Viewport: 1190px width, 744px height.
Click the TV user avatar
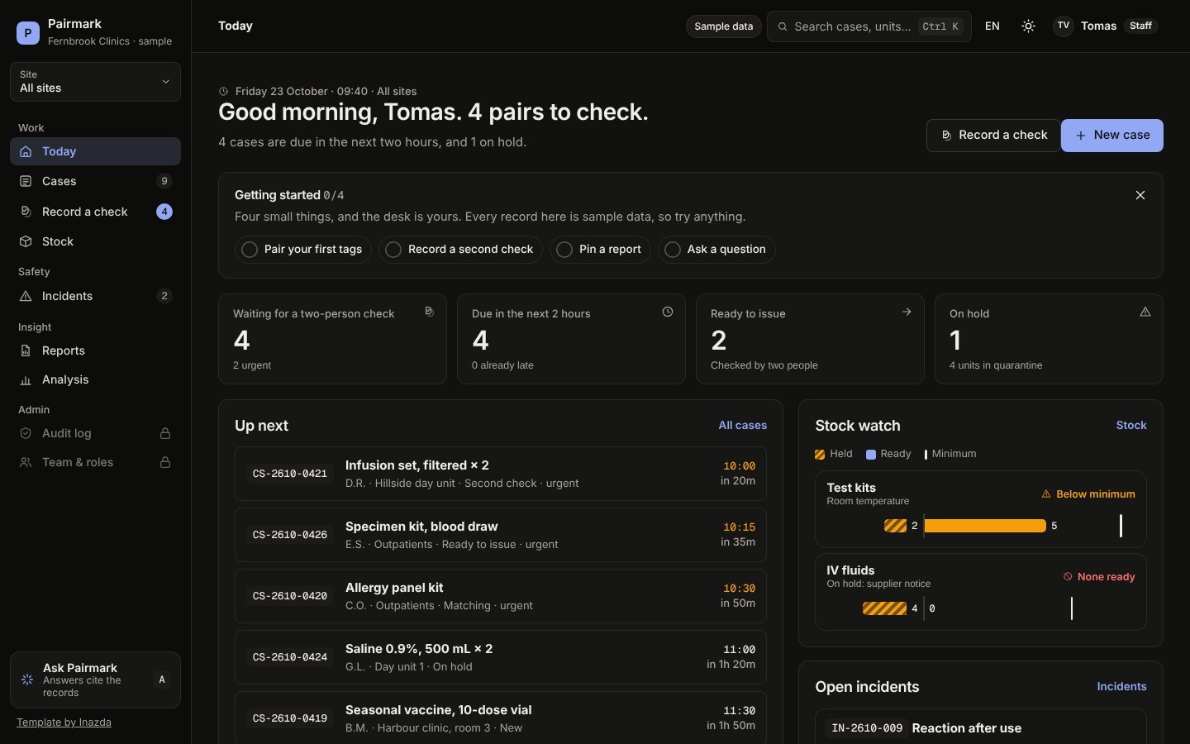pos(1064,26)
